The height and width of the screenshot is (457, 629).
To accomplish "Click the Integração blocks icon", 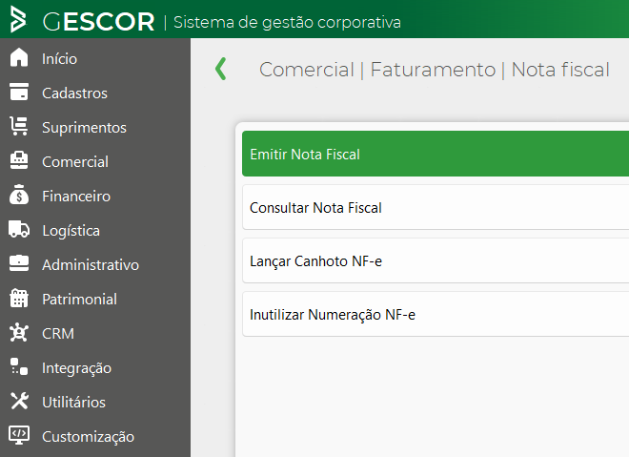I will 19,366.
